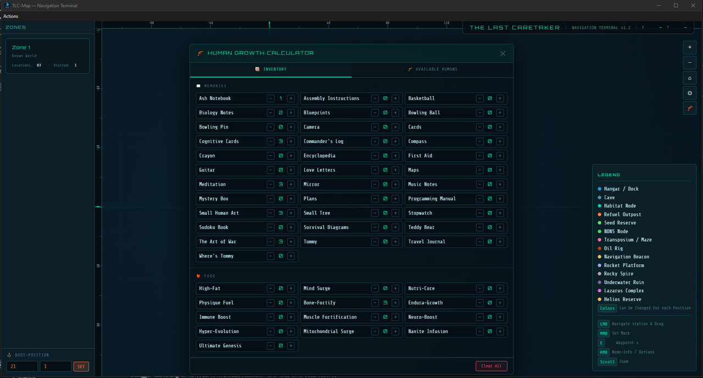Screen dimensions: 703x378
Task: Increase Love Letters count
Action: point(395,170)
